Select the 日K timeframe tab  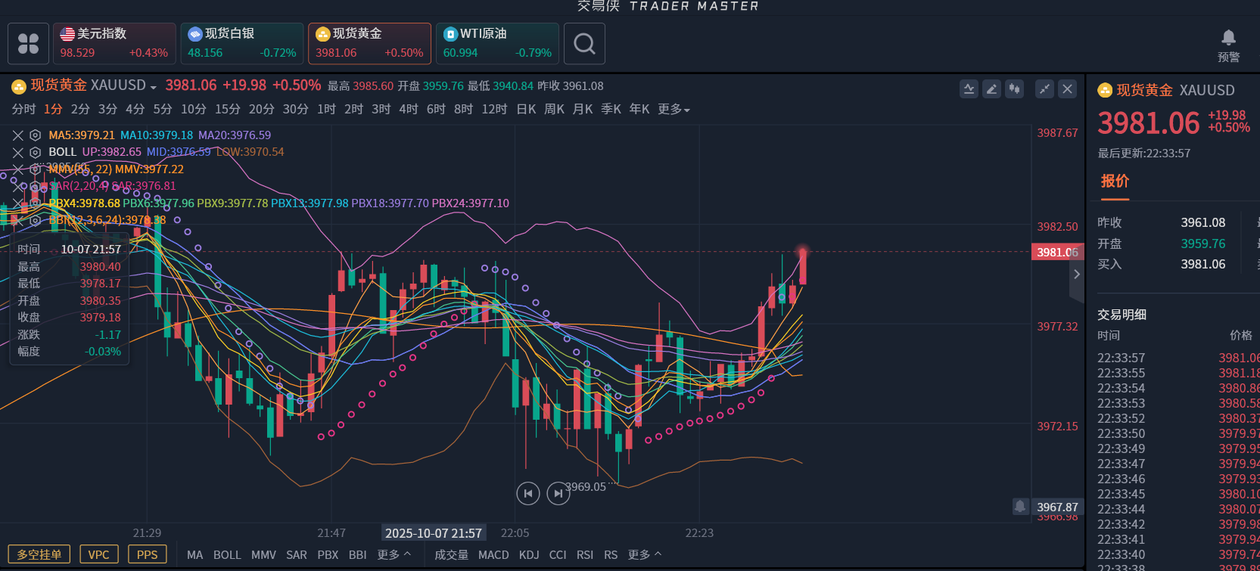click(526, 110)
